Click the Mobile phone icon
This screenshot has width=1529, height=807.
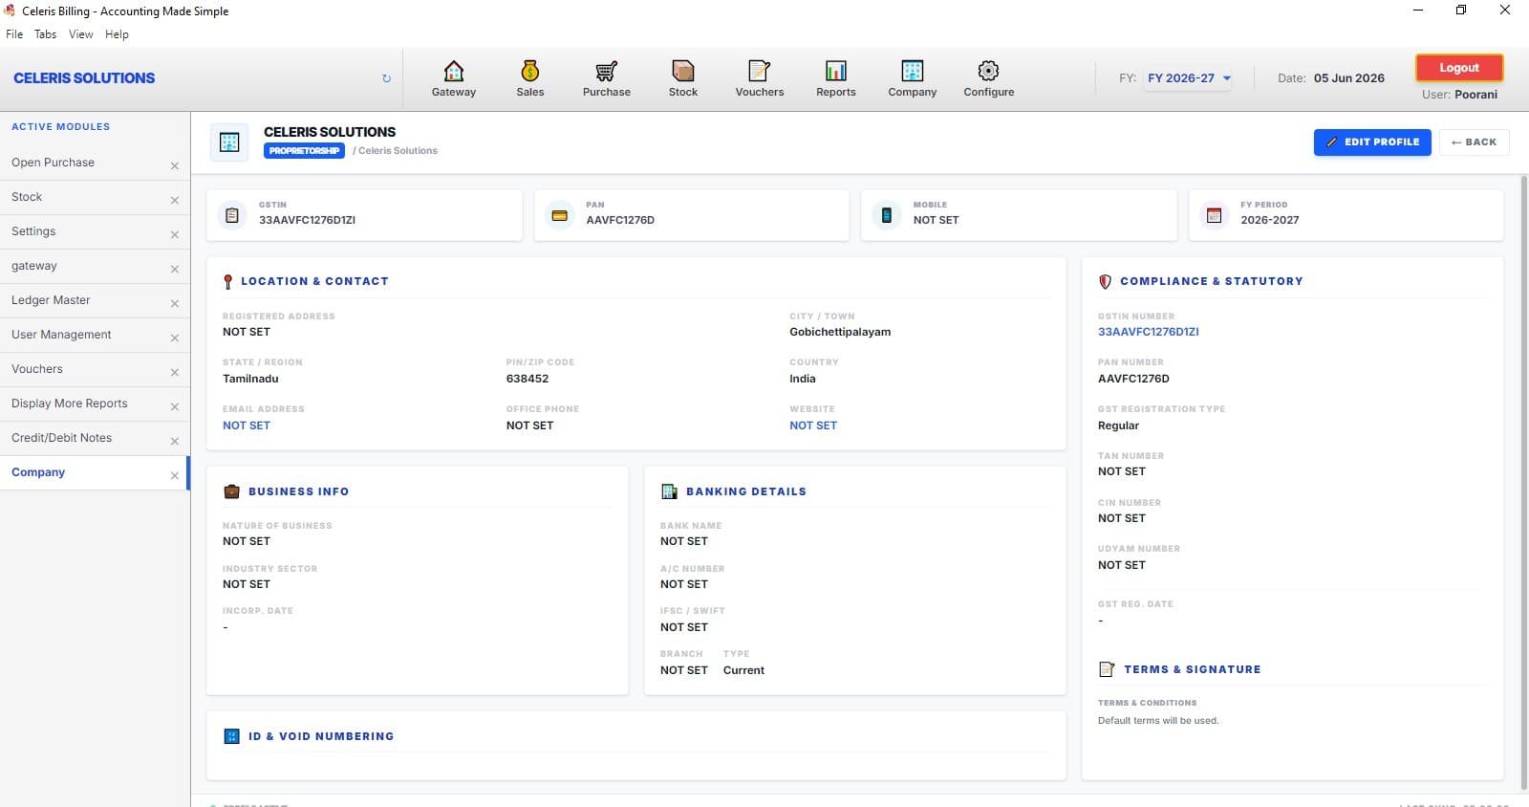(x=887, y=215)
